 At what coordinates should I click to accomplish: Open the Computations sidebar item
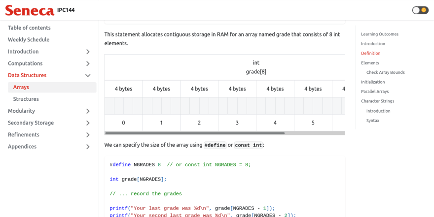coord(25,63)
